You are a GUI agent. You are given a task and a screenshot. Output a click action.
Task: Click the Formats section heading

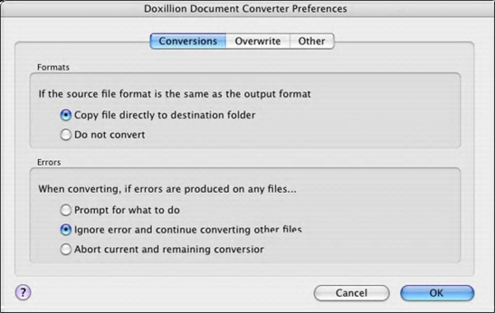click(53, 67)
